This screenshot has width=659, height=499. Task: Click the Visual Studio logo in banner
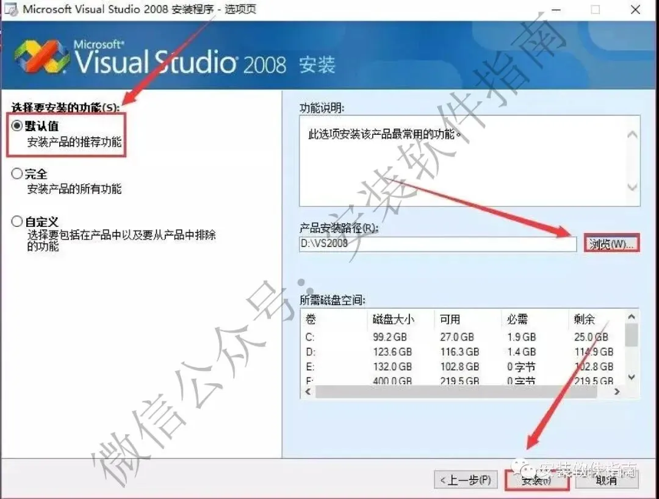[x=41, y=56]
